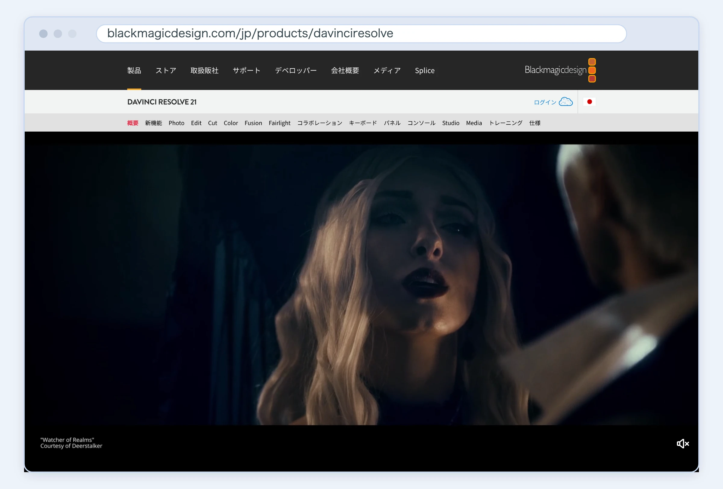Switch to the 新機能 tab

pyautogui.click(x=153, y=123)
